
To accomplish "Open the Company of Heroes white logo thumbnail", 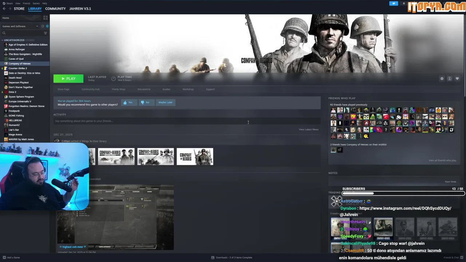I will (x=195, y=156).
